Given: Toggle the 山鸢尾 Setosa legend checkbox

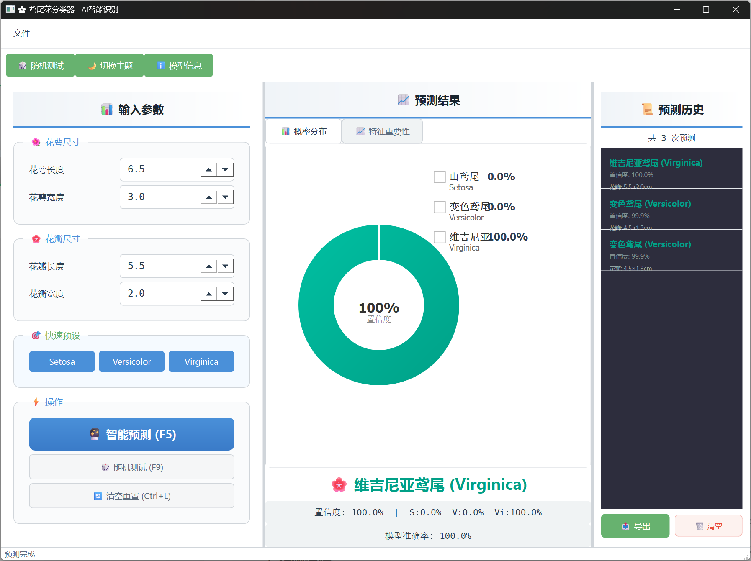Looking at the screenshot, I should point(440,177).
